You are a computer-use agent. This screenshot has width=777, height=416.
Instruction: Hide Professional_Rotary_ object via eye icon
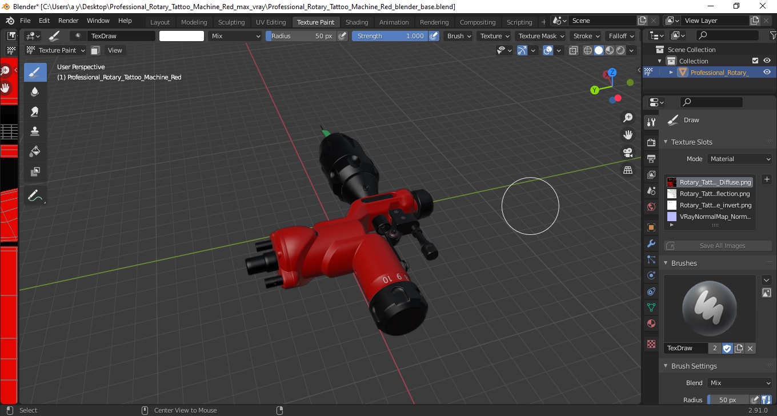point(767,72)
